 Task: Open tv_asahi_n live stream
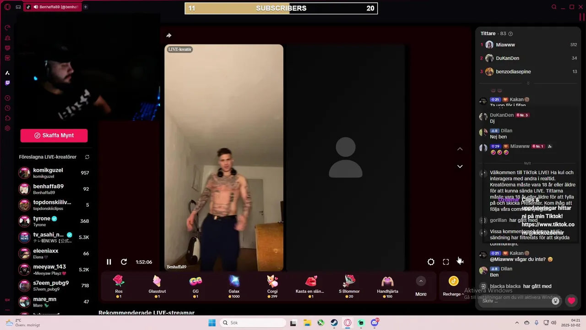tap(54, 237)
